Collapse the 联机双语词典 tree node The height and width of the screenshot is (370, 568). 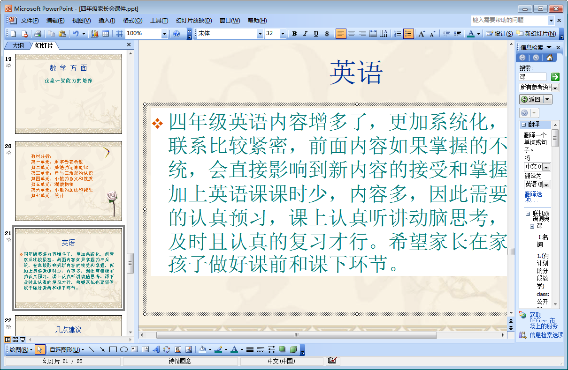coord(528,214)
